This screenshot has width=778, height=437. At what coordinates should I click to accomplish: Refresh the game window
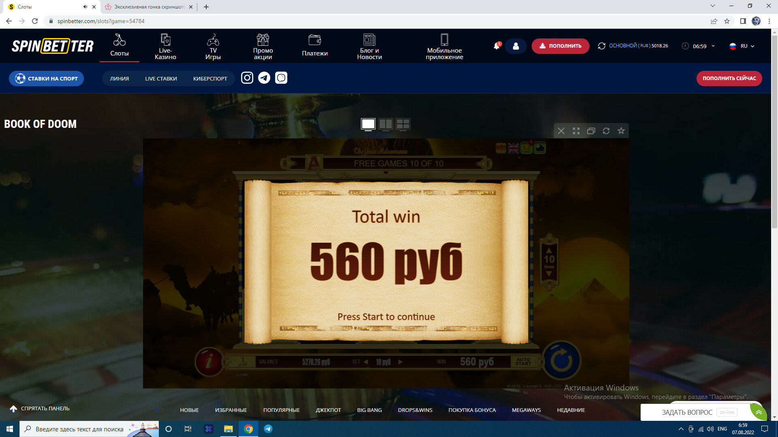606,131
